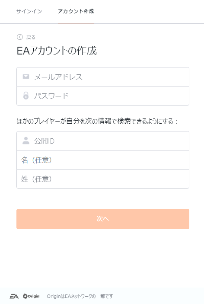
Task: Go back via the 戻る link
Action: (31, 37)
